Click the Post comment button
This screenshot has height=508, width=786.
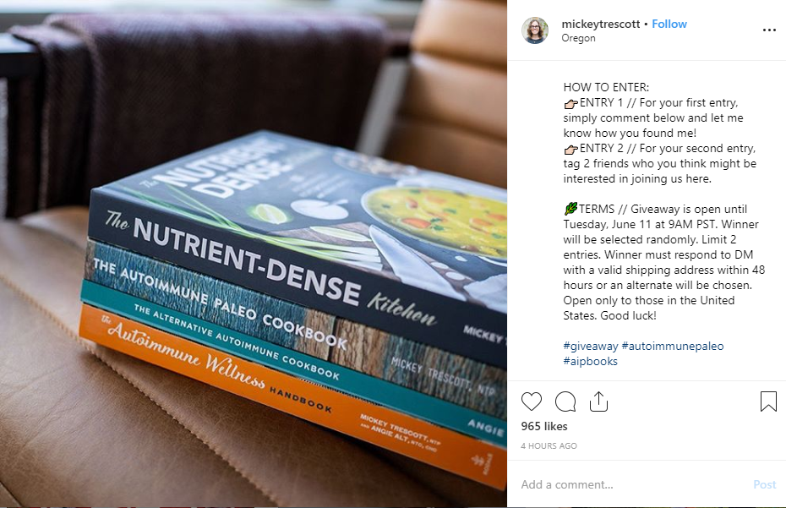[764, 484]
